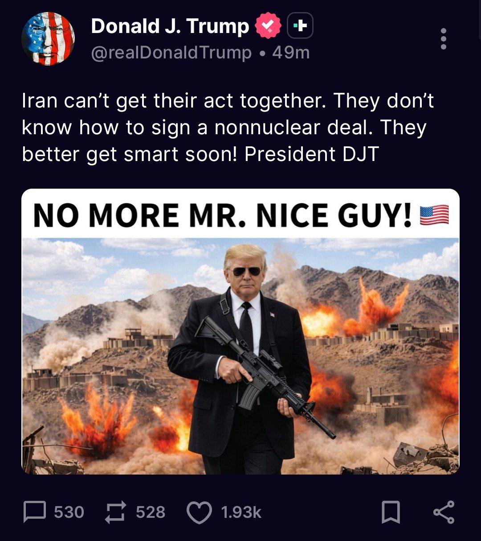Tap the share icon

click(444, 512)
